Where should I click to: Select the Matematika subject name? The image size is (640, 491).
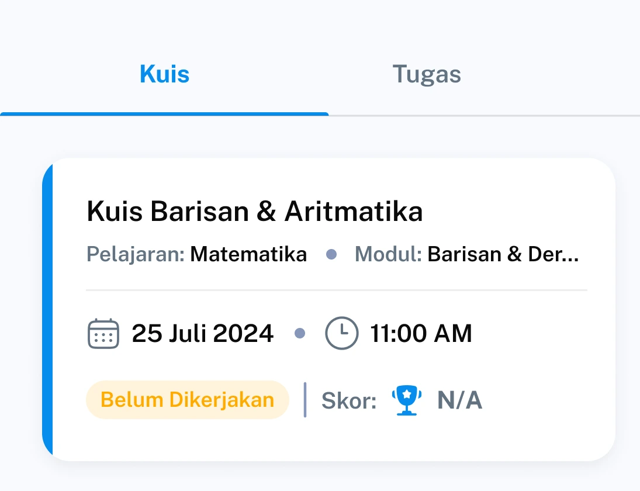(248, 254)
